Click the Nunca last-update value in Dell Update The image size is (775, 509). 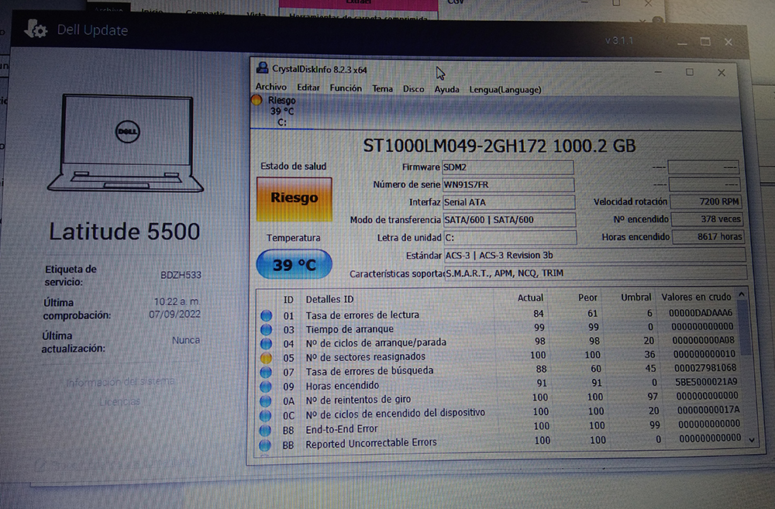click(186, 340)
